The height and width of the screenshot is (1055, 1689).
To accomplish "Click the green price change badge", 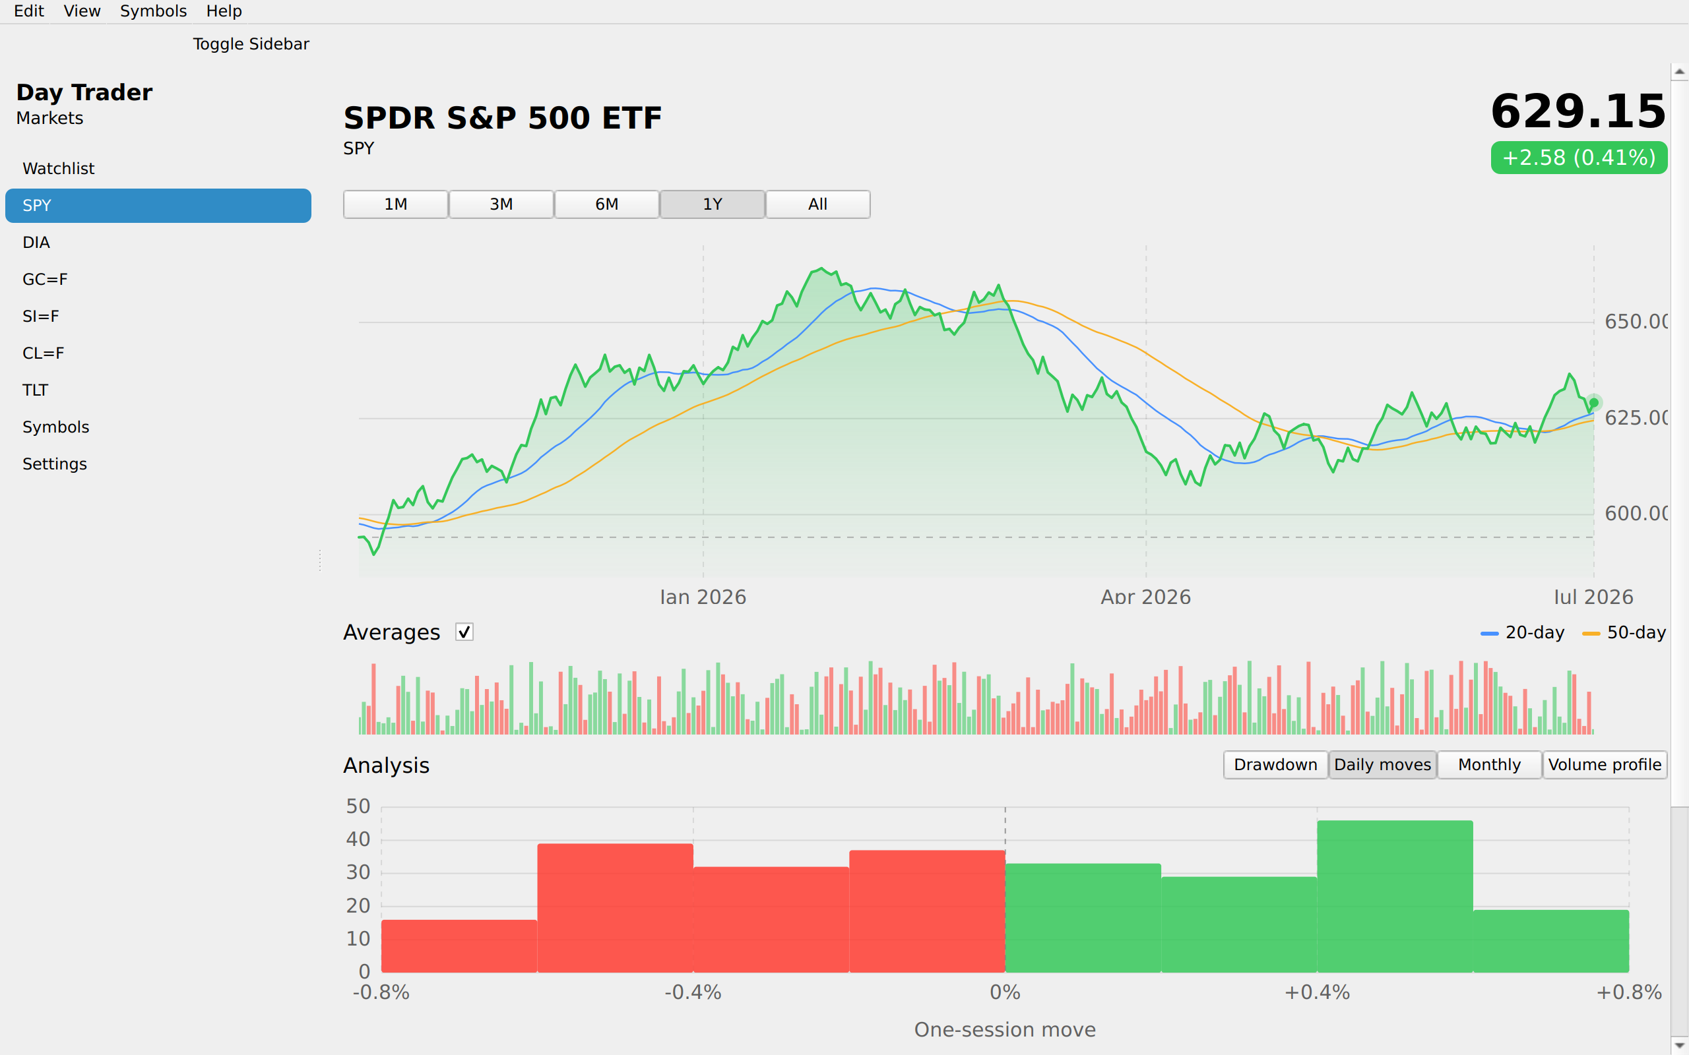I will (1579, 158).
